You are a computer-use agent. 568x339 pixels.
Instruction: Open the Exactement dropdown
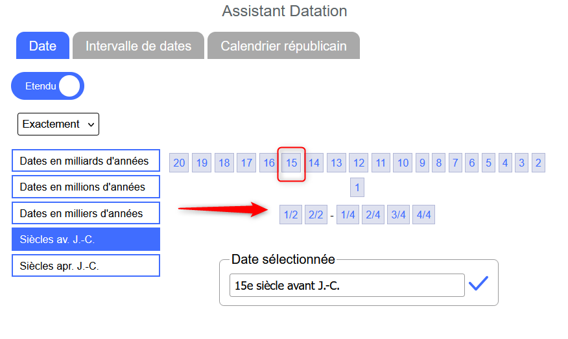pos(58,124)
